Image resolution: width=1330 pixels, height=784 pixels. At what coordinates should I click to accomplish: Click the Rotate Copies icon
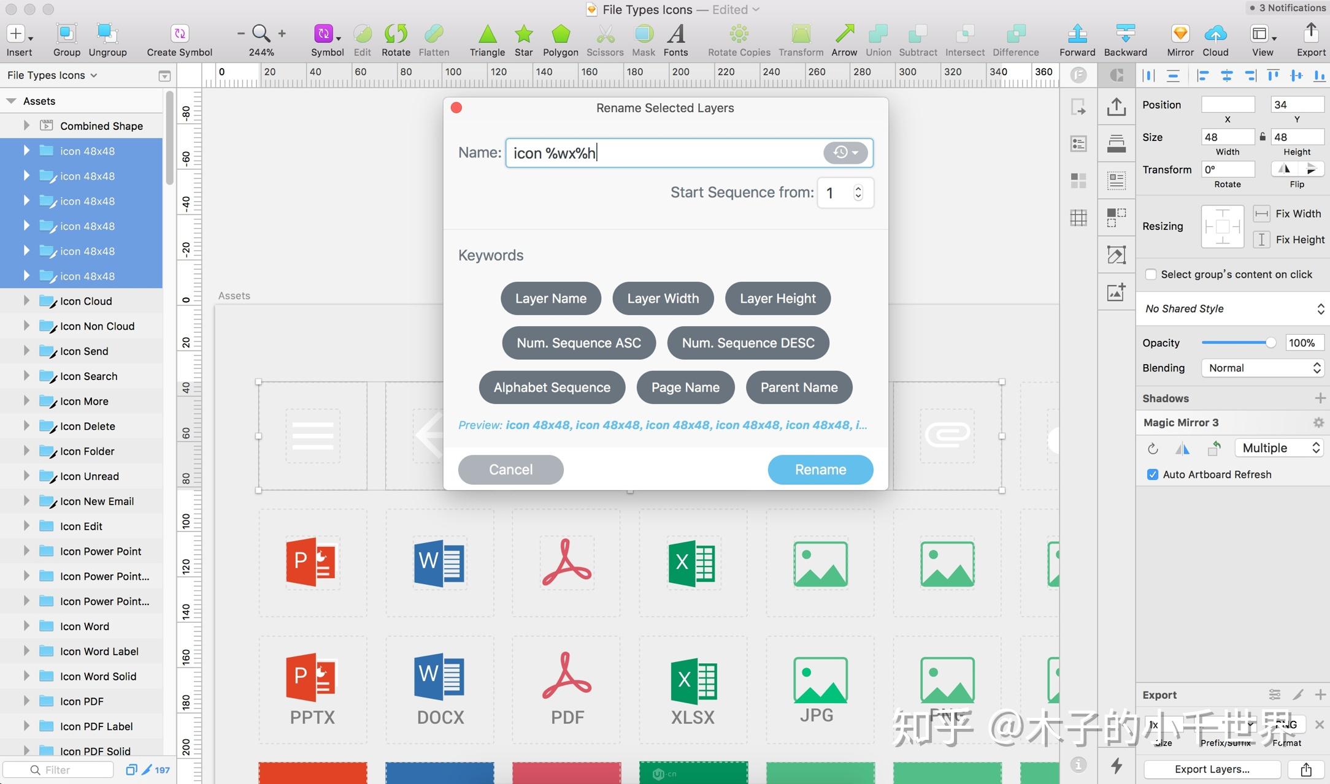(x=739, y=34)
